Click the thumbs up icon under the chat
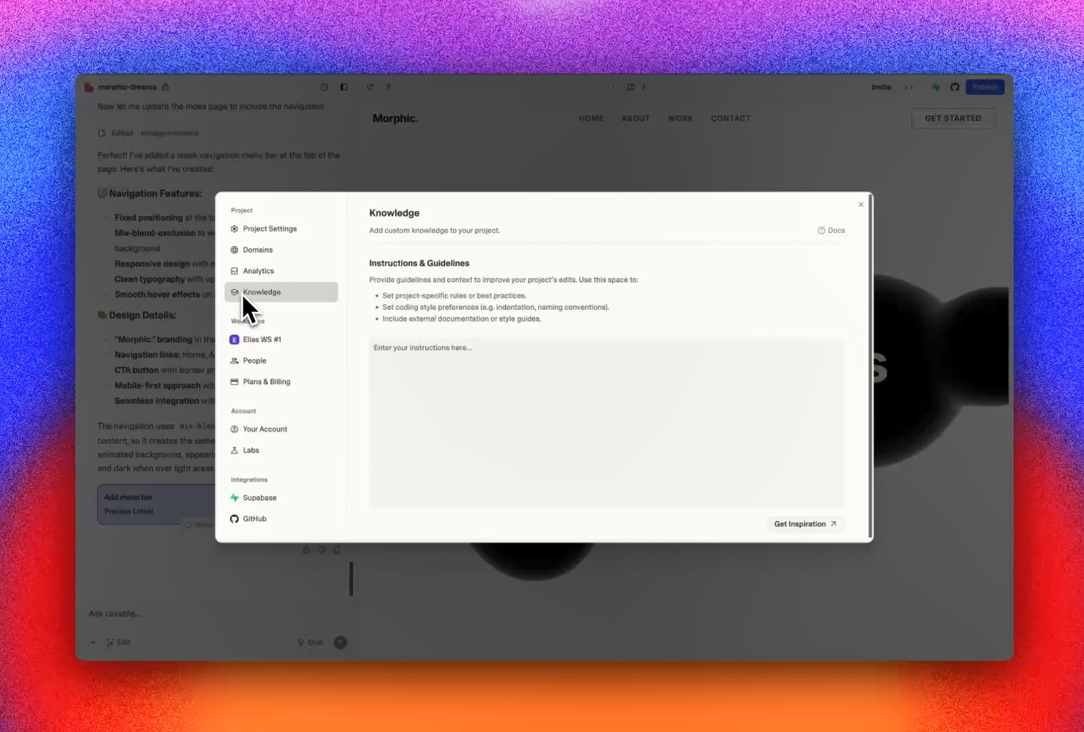1084x732 pixels. pyautogui.click(x=306, y=549)
